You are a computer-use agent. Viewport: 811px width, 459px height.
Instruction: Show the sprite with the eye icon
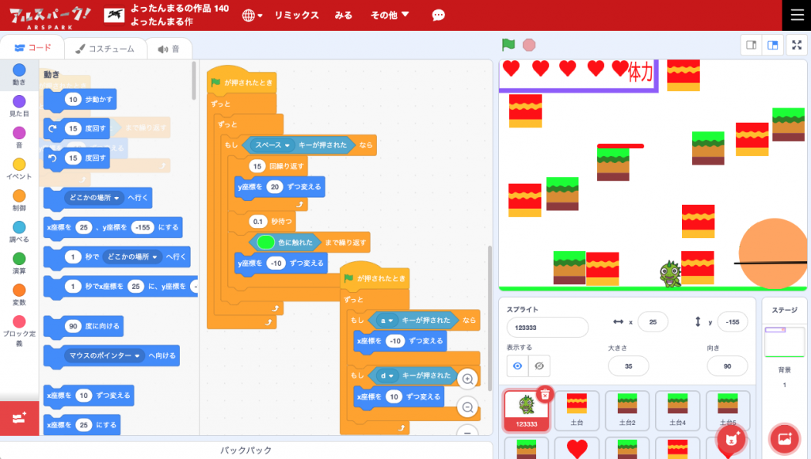coord(517,366)
